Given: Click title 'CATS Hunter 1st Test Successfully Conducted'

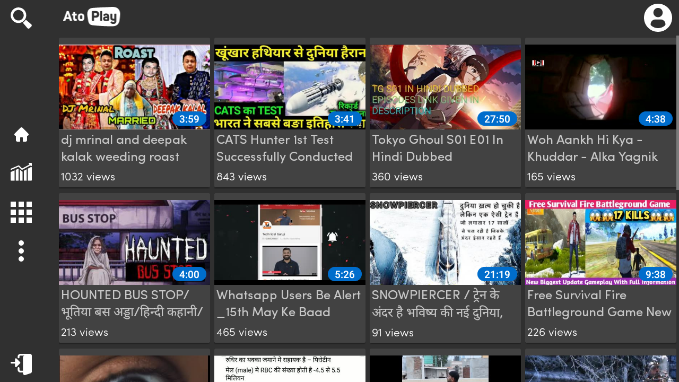Looking at the screenshot, I should tap(284, 148).
